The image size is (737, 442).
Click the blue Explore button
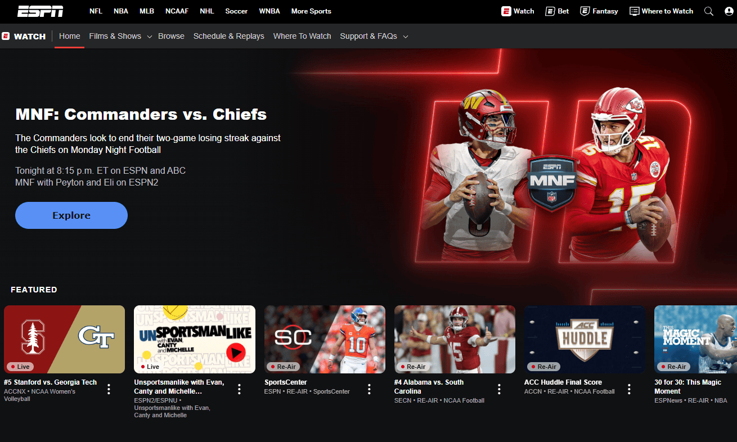click(x=71, y=215)
